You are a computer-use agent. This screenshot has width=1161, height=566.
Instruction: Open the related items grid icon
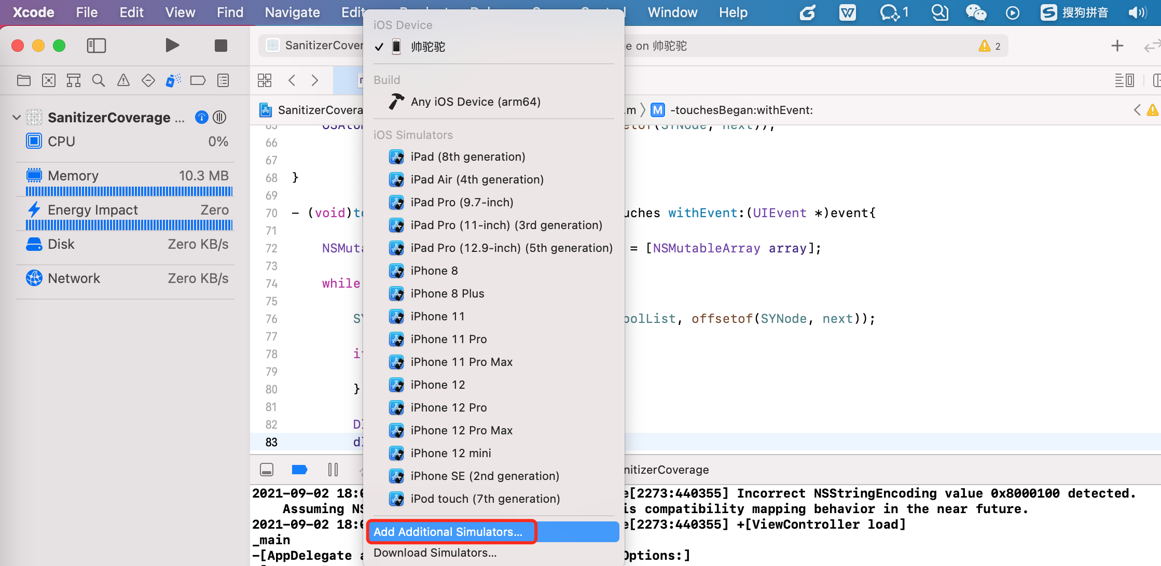(265, 80)
